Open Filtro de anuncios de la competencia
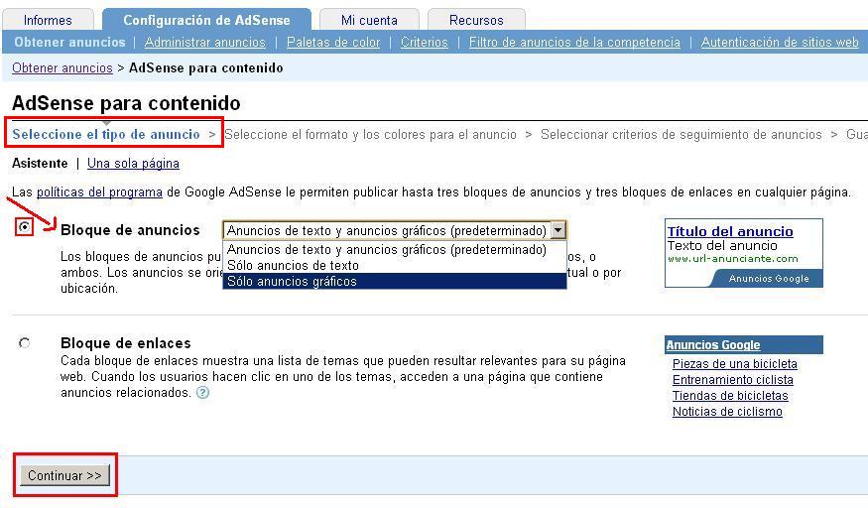Image resolution: width=868 pixels, height=508 pixels. coord(574,42)
